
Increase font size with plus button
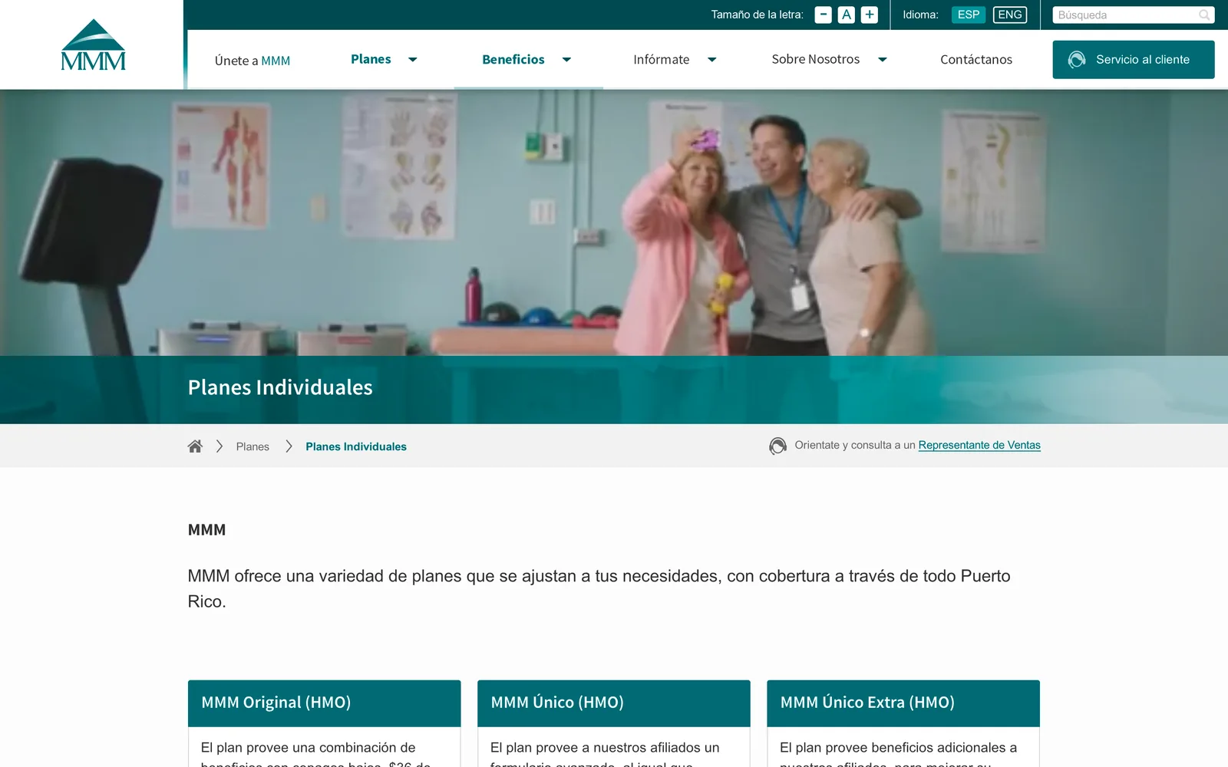tap(869, 15)
